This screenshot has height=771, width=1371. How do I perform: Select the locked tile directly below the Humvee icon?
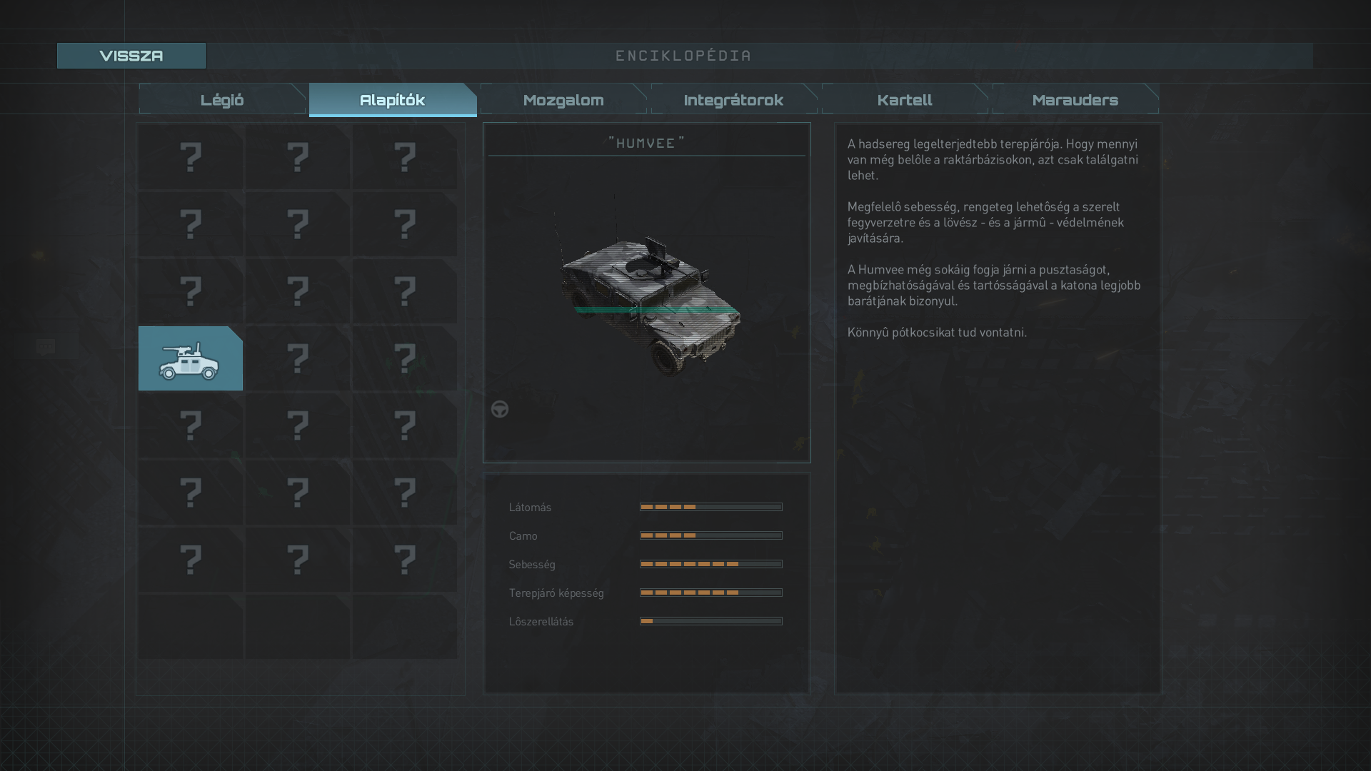190,425
